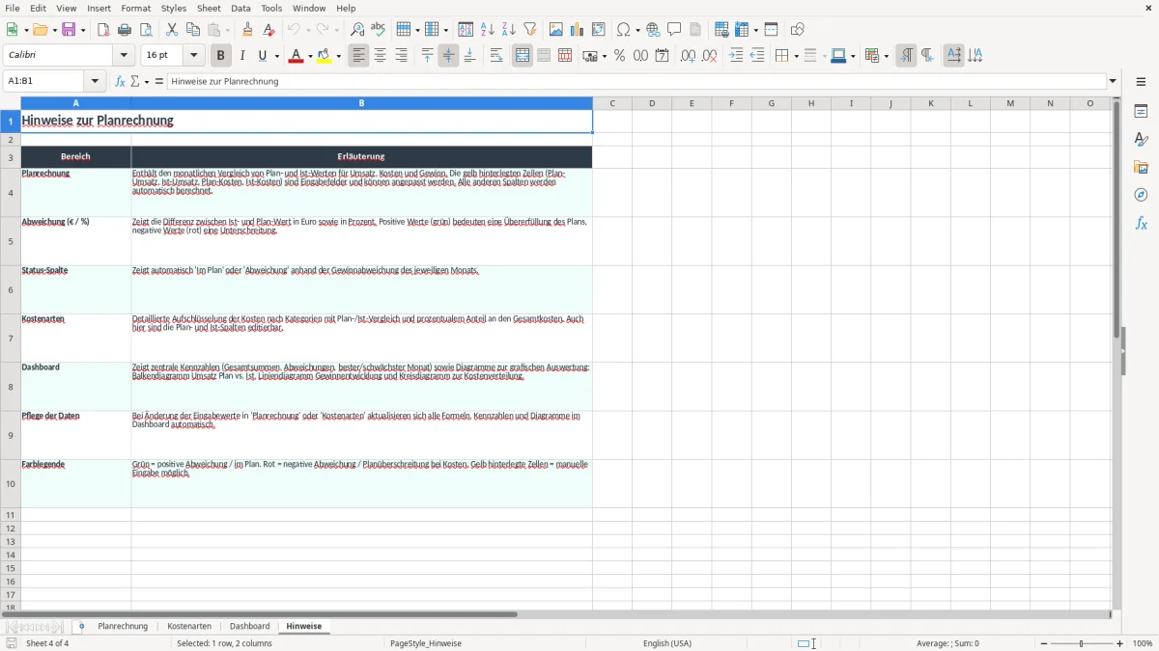Open Borders dropdown arrow
The image size is (1159, 651).
795,56
